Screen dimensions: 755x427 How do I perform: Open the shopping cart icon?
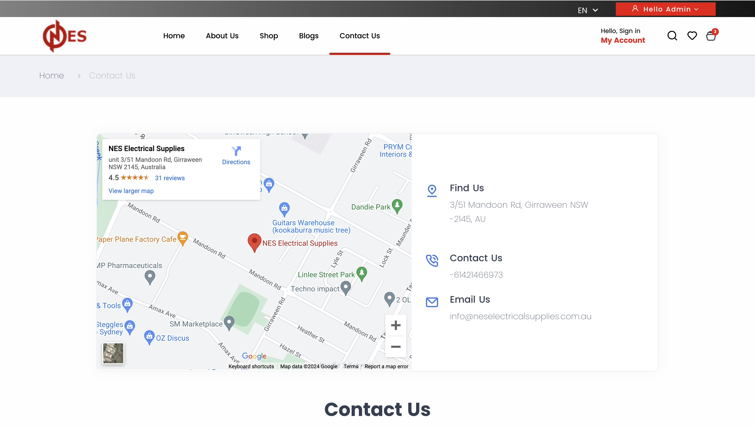pos(711,36)
